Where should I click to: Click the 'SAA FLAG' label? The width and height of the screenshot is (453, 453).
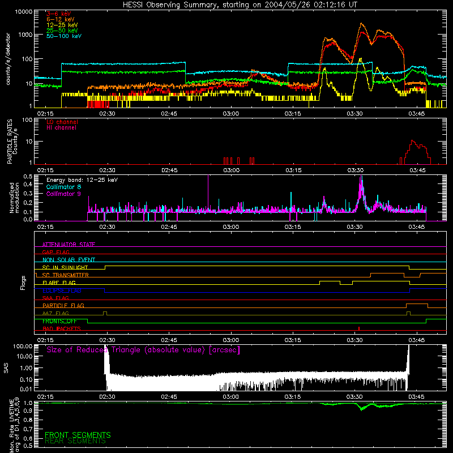coord(55,298)
